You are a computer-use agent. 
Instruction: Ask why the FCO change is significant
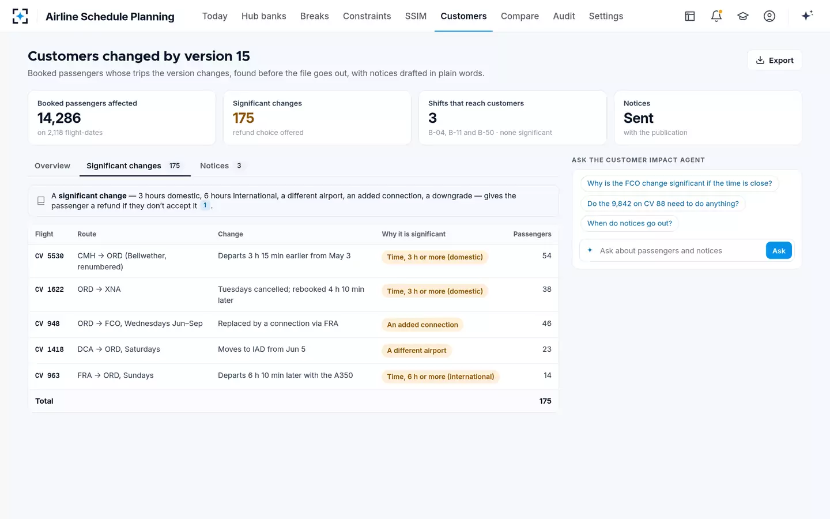point(680,183)
